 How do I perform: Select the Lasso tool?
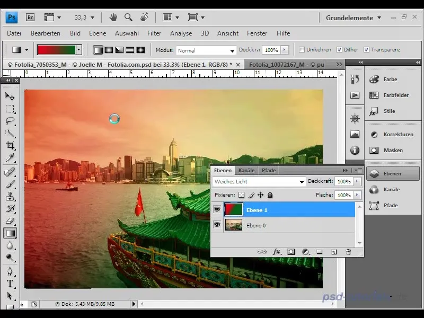[10, 121]
